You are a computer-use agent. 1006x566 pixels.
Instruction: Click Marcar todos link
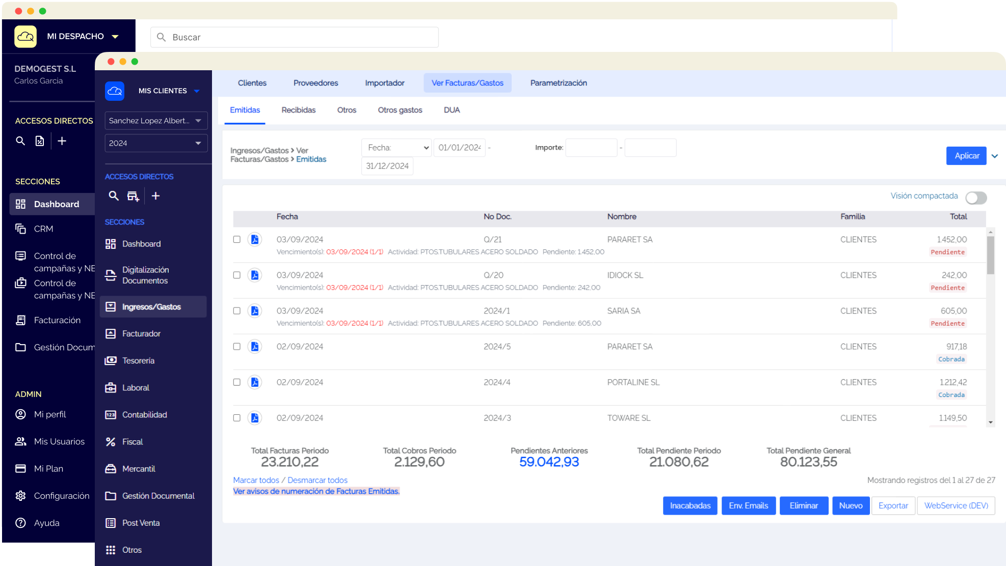tap(256, 480)
